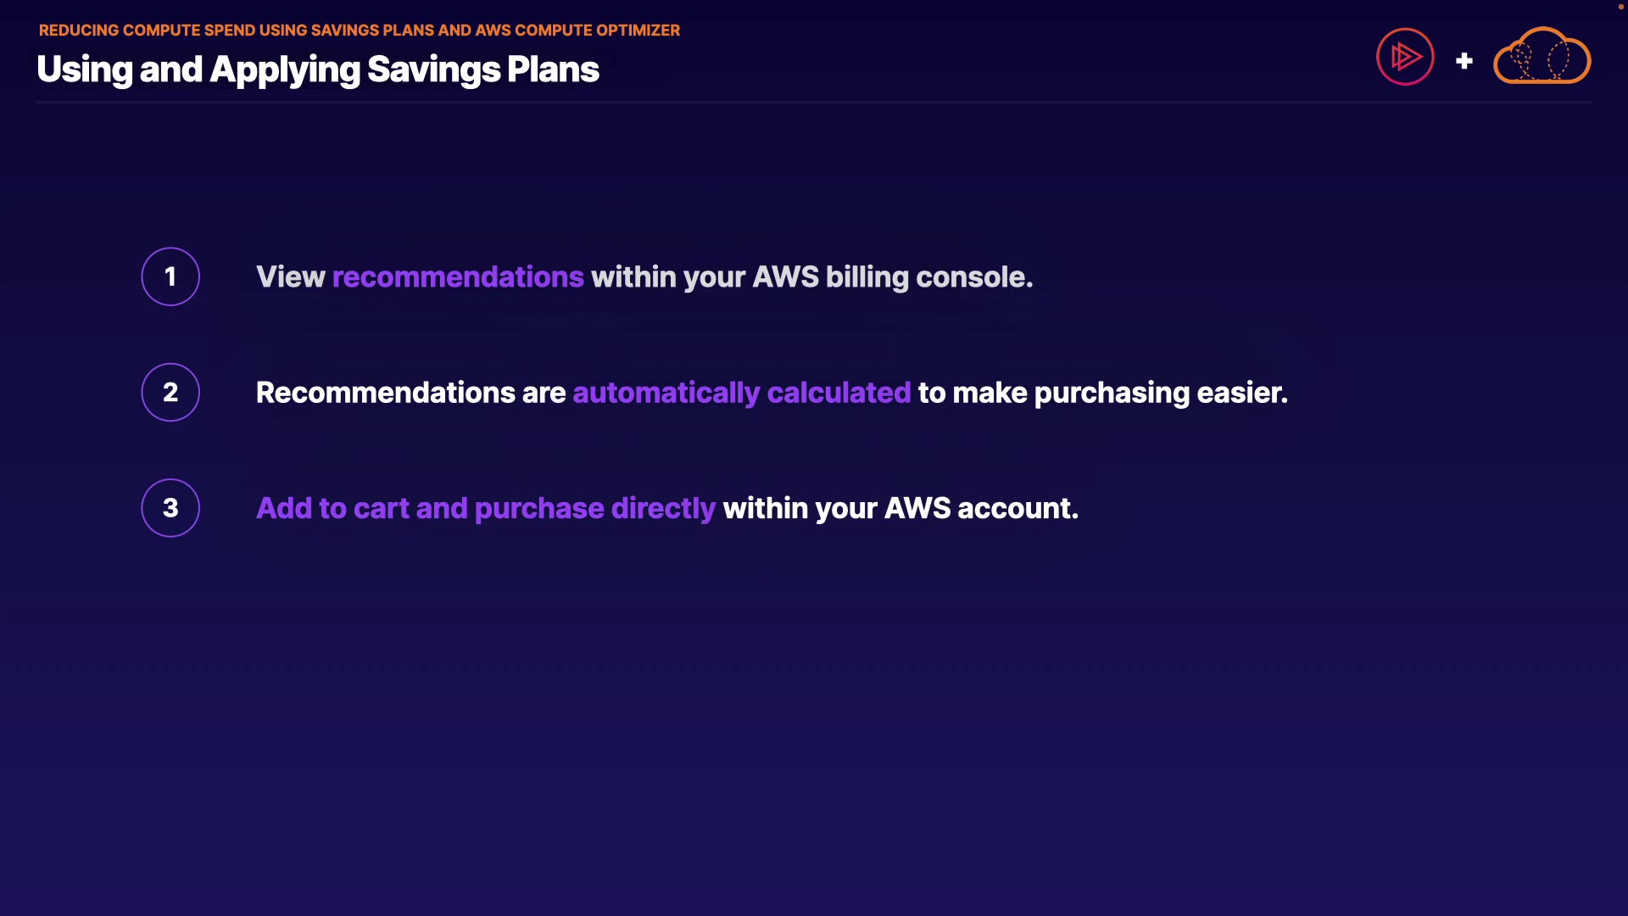Screen dimensions: 1628x916
Task: Click the white "Recommendations are" text in step two
Action: [410, 393]
